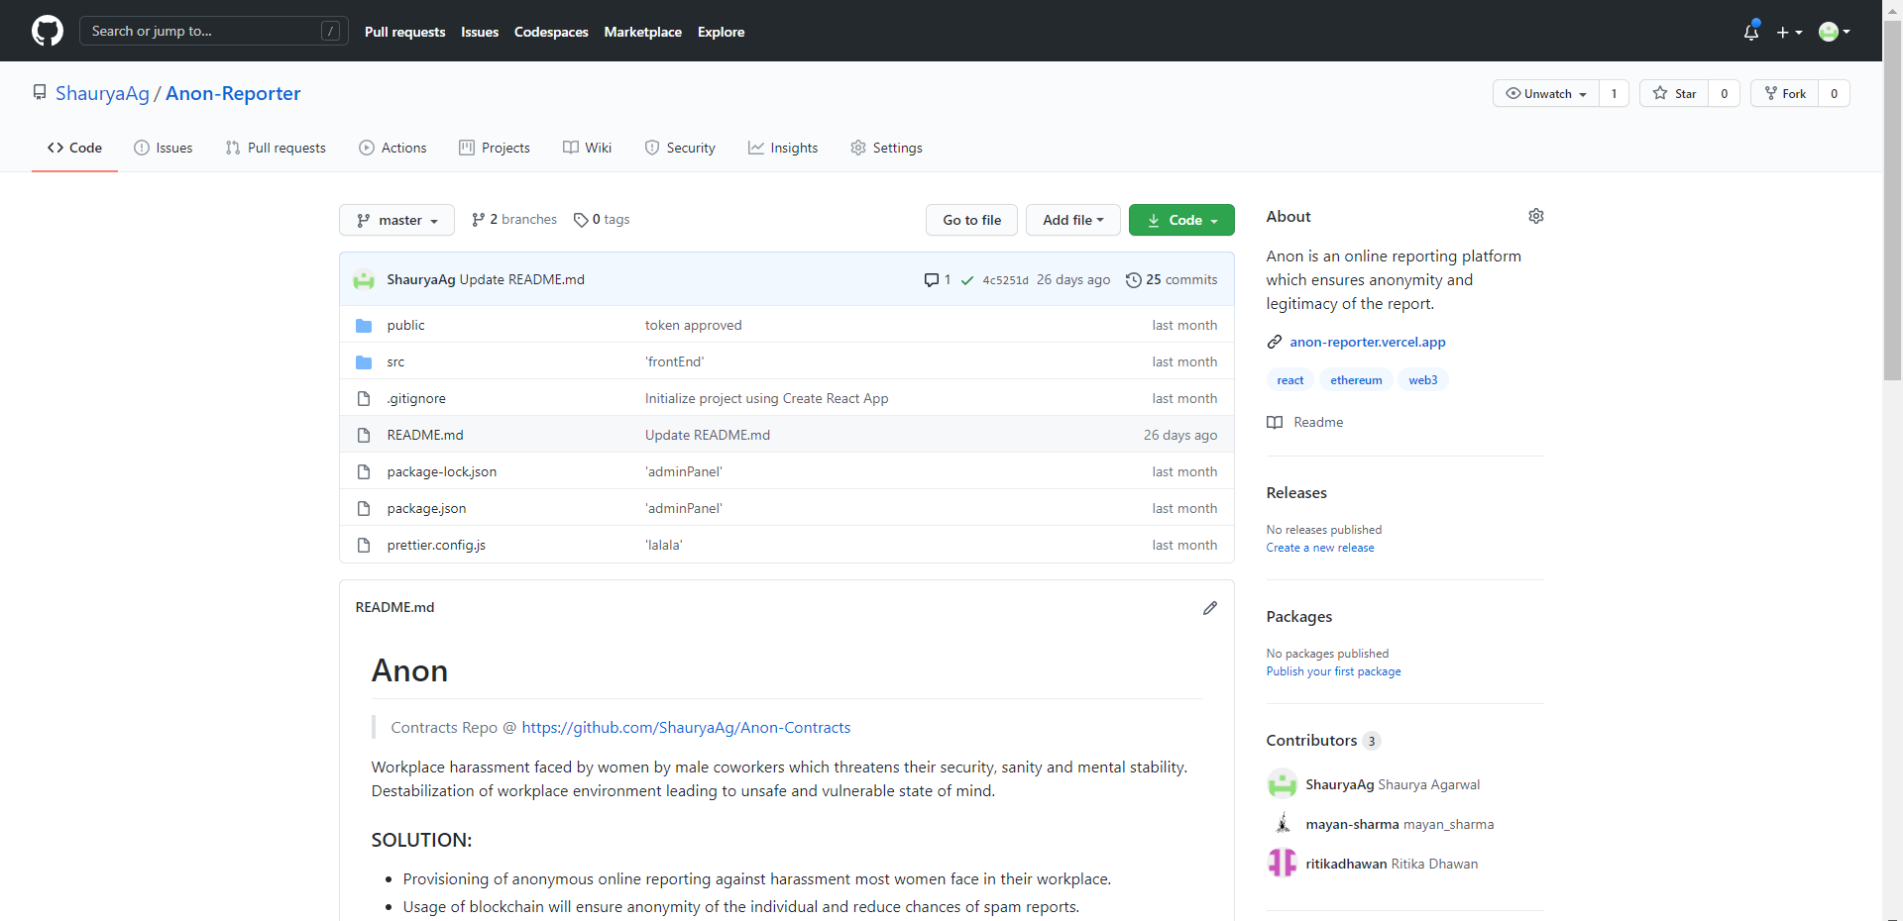This screenshot has height=921, width=1903.
Task: Open the green Code download dropdown
Action: click(1181, 220)
